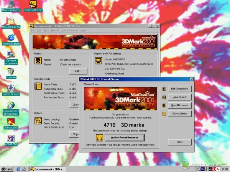Click the 3DMark2001 banner in score dialog
The height and width of the screenshot is (172, 230).
click(120, 99)
